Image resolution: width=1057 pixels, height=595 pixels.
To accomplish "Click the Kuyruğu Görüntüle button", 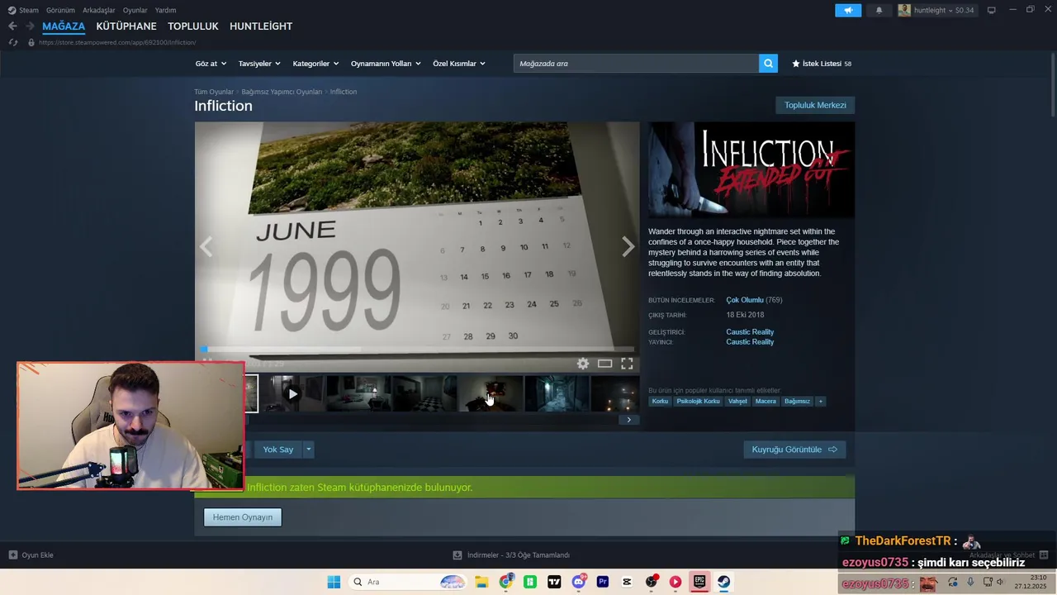I will [x=794, y=450].
